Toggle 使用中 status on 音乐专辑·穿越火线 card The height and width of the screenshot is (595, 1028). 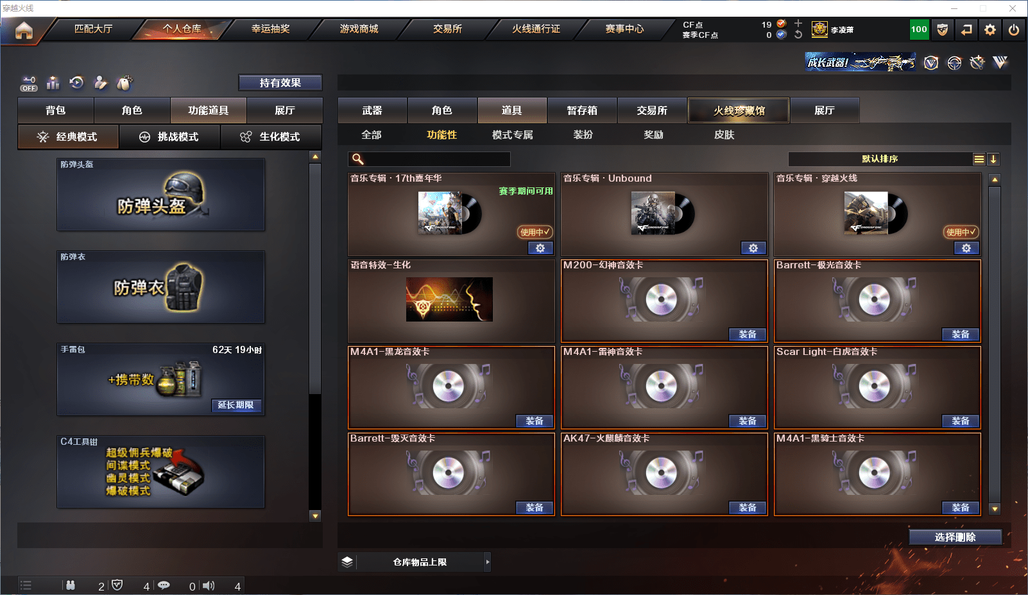pos(961,233)
